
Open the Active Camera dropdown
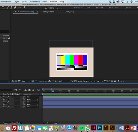click(85, 81)
